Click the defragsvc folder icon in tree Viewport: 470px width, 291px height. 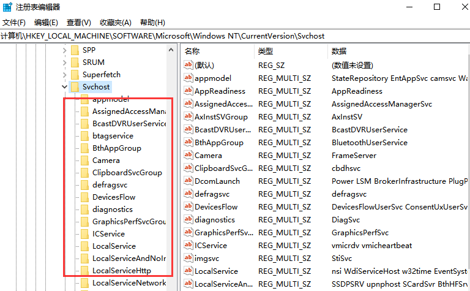(84, 185)
